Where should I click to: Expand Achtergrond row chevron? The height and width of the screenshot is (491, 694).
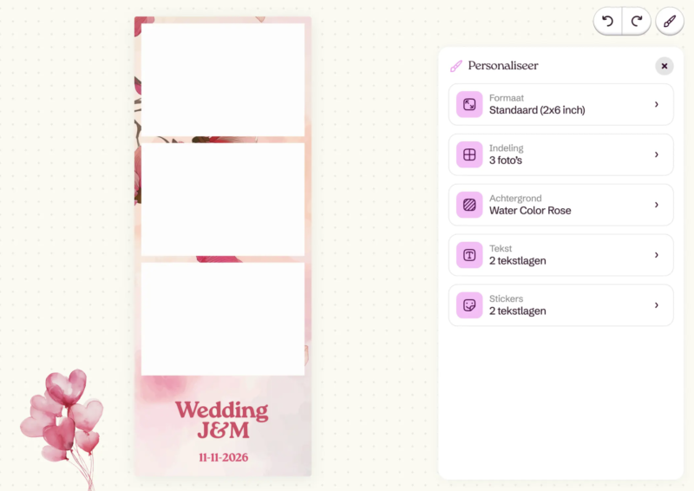point(657,205)
